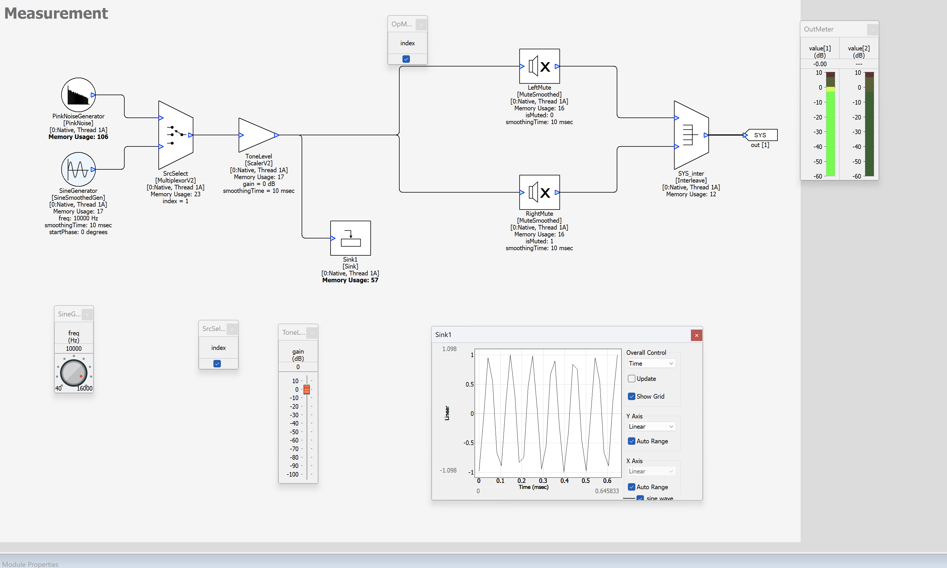Screen dimensions: 947x568
Task: Open the Overall Control Time dropdown
Action: pos(651,364)
